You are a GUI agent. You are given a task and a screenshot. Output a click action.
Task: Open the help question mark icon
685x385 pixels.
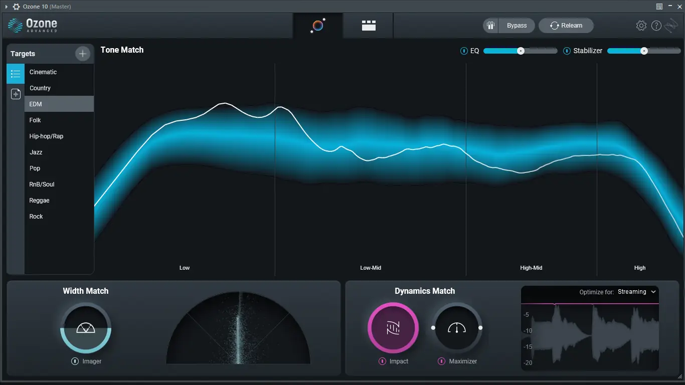pos(656,25)
